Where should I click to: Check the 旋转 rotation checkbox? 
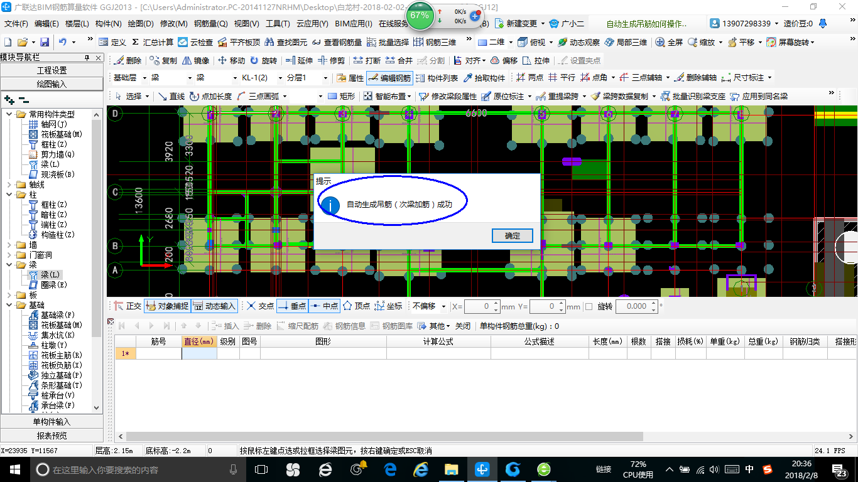click(x=589, y=306)
